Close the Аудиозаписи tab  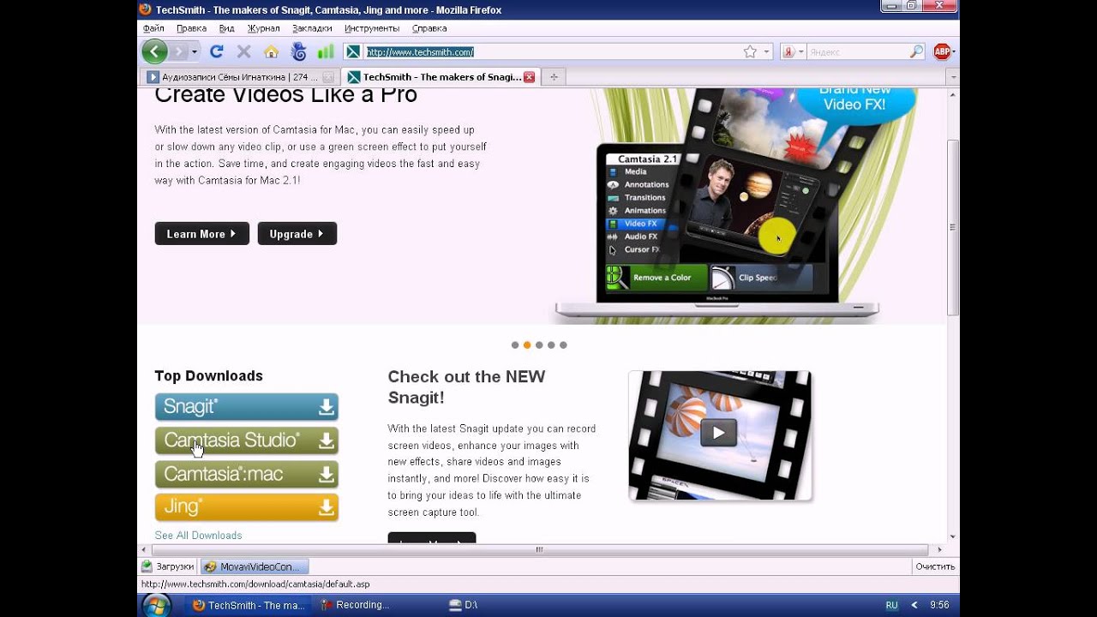(327, 77)
